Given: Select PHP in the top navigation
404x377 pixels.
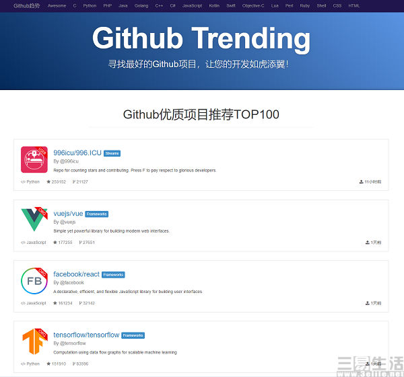Looking at the screenshot, I should [108, 5].
